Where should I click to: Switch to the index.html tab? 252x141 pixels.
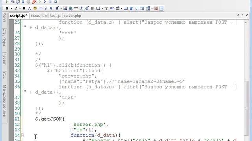(x=39, y=16)
